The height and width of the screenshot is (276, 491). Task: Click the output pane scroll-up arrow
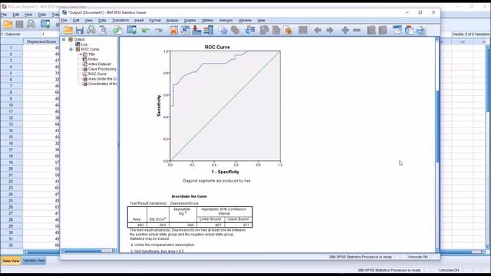coord(437,39)
